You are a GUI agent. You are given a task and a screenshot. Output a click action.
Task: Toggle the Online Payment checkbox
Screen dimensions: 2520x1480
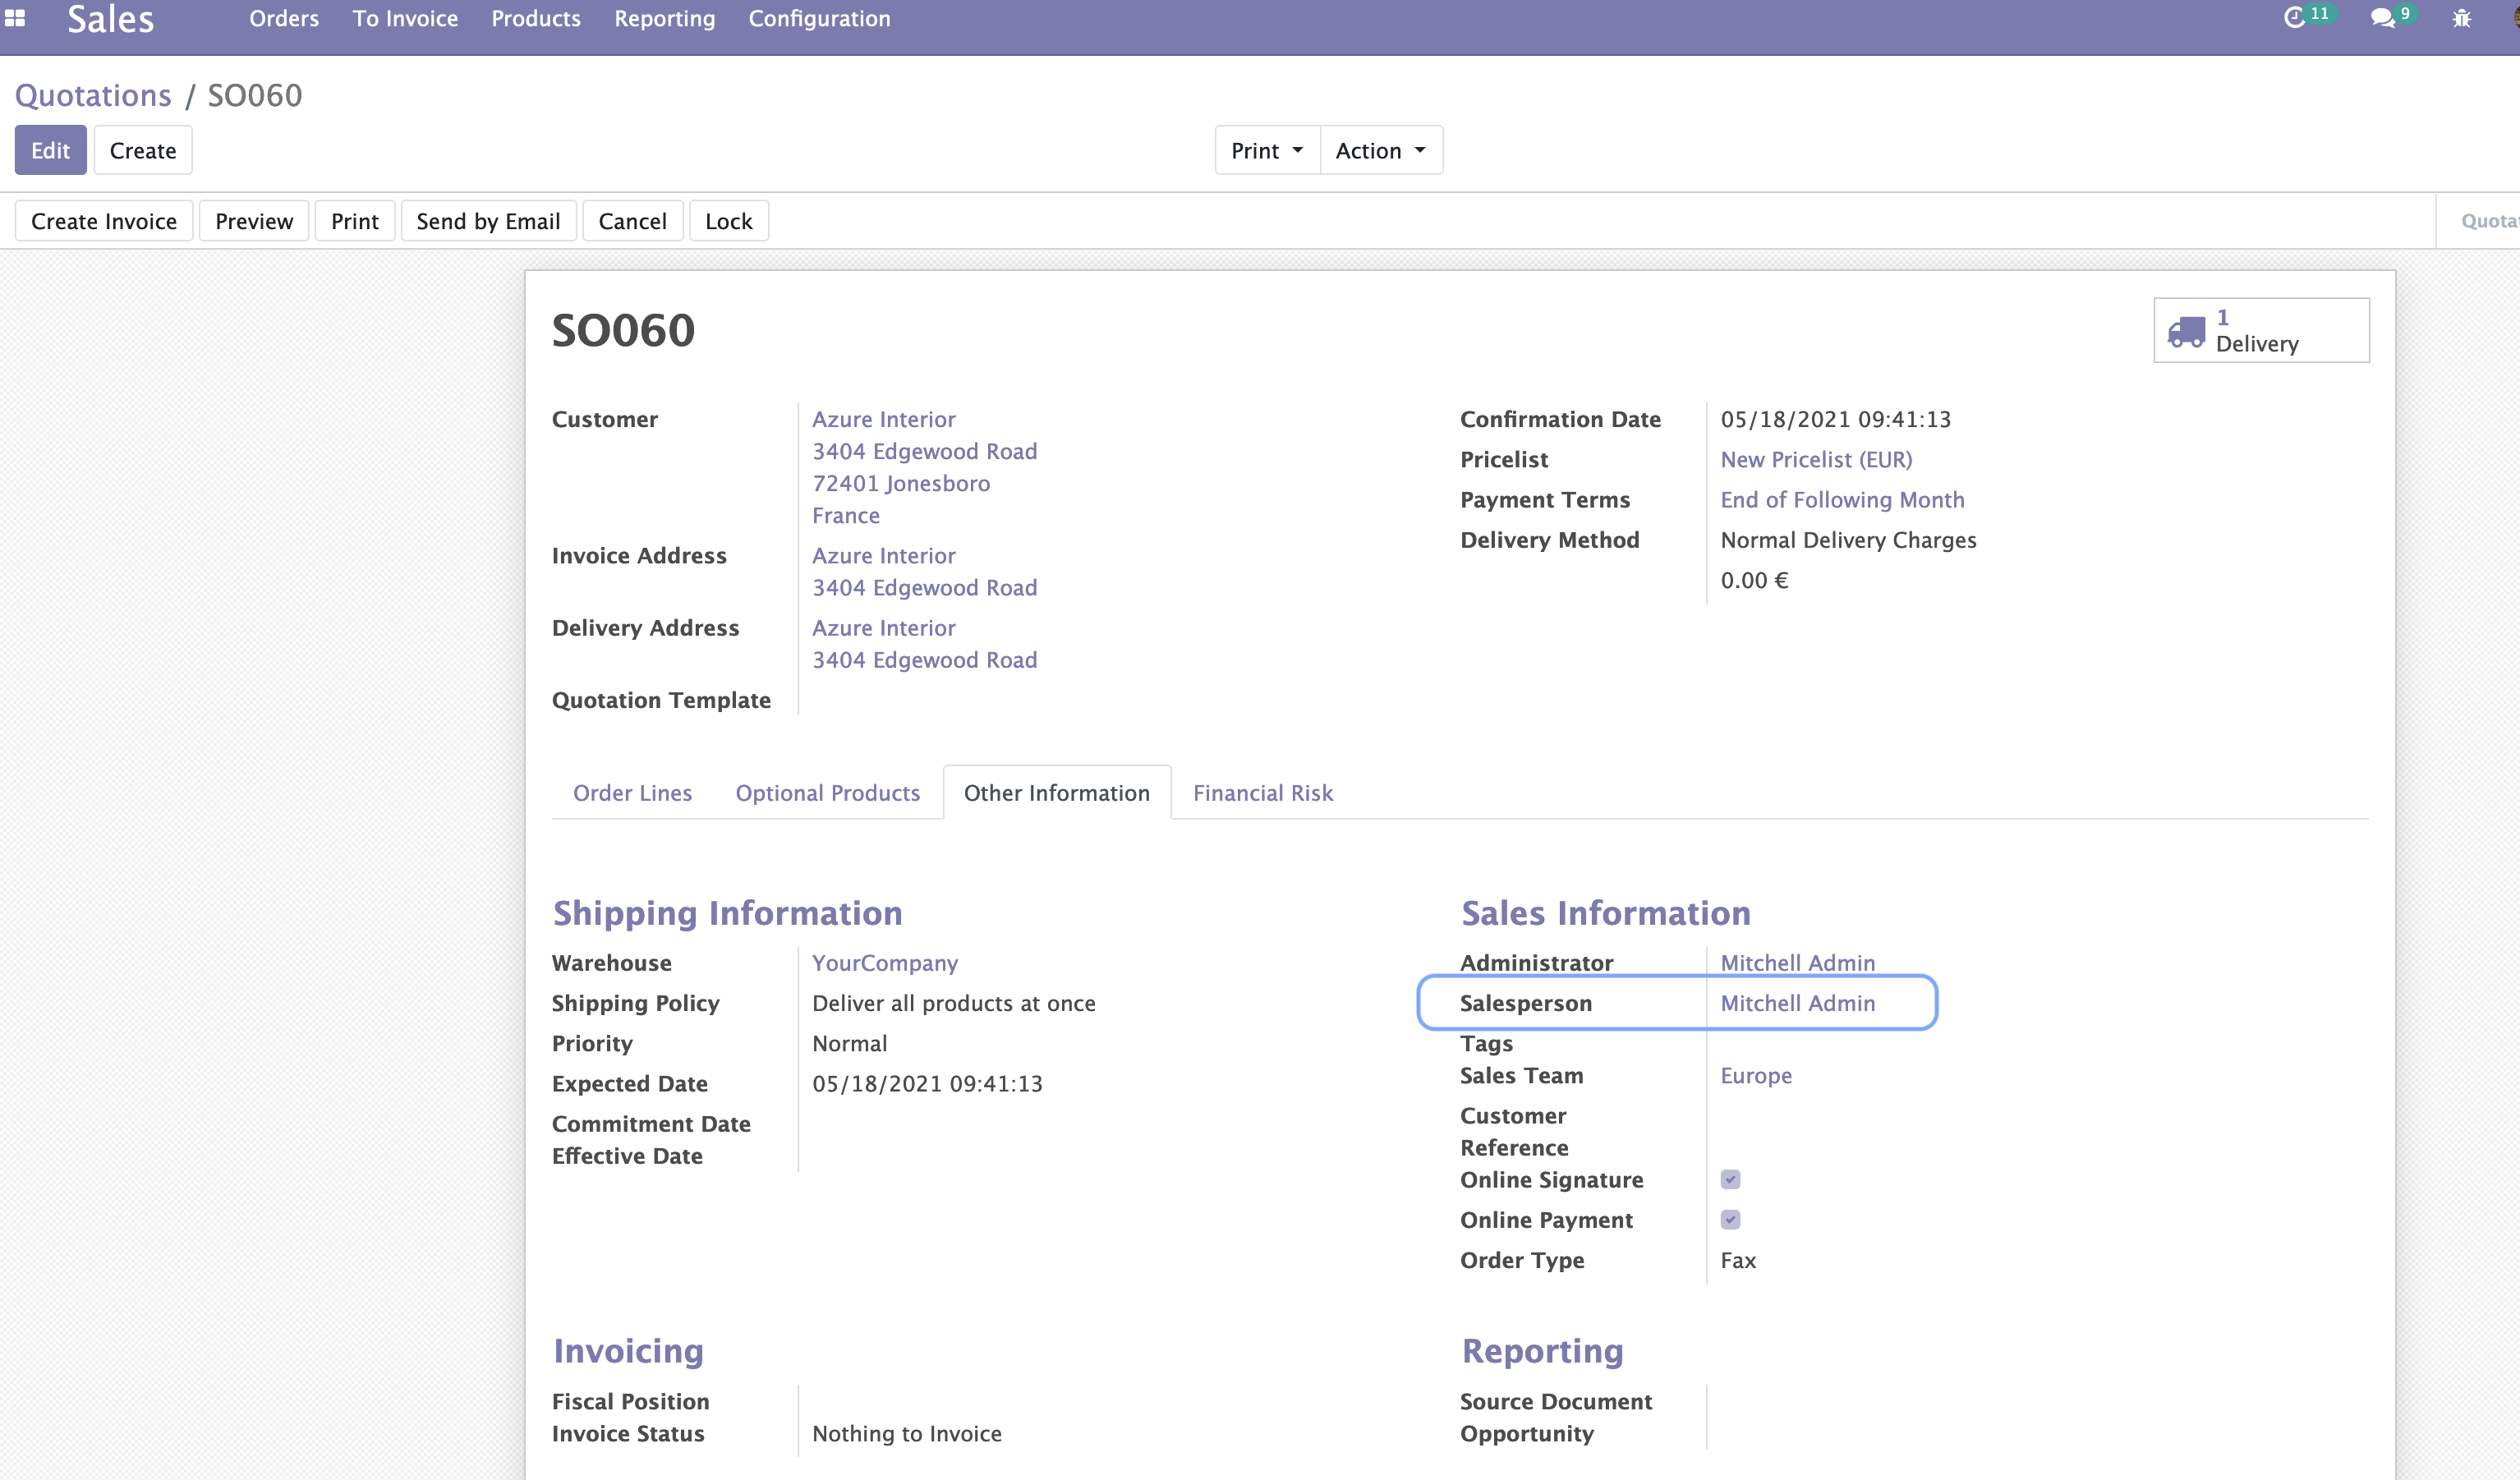[1730, 1219]
